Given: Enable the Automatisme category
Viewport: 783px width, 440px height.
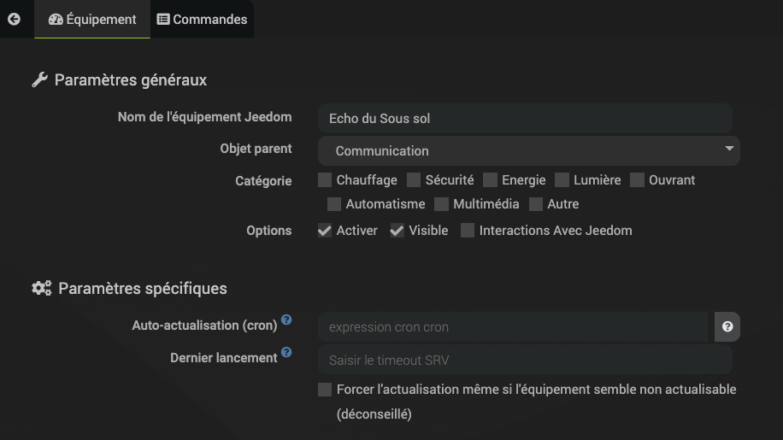Looking at the screenshot, I should (334, 204).
